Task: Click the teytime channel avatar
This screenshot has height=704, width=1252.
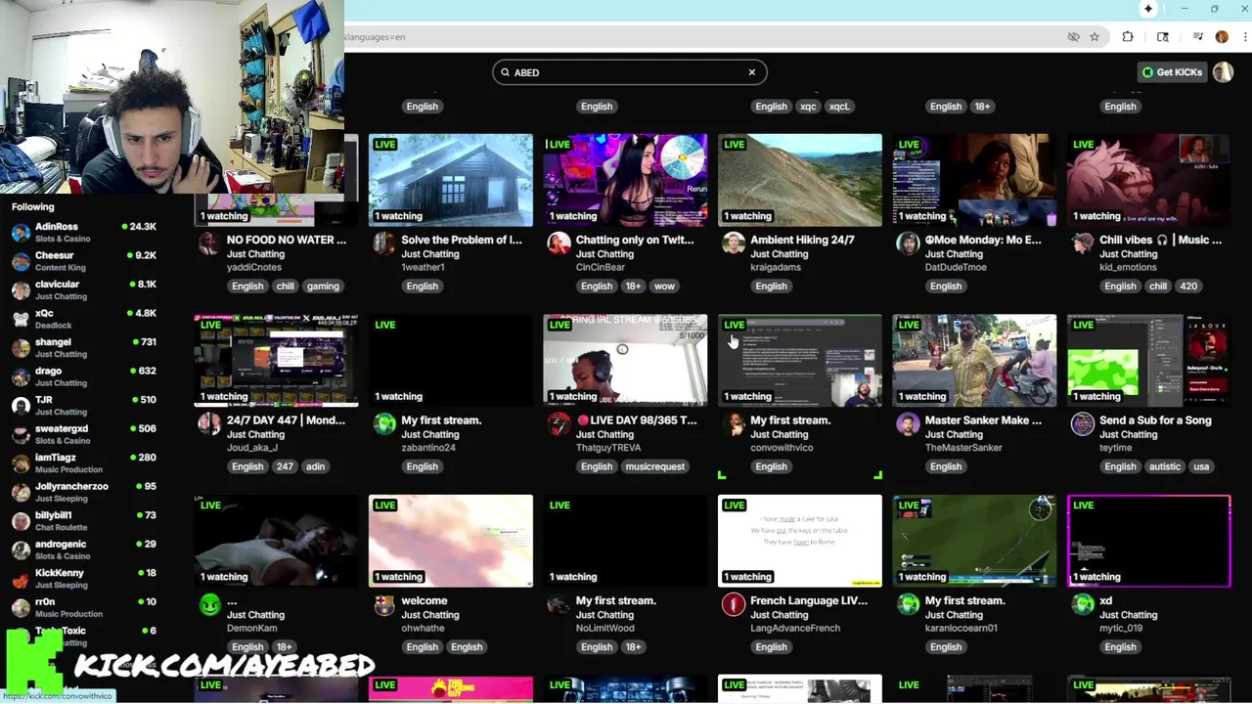Action: tap(1083, 423)
